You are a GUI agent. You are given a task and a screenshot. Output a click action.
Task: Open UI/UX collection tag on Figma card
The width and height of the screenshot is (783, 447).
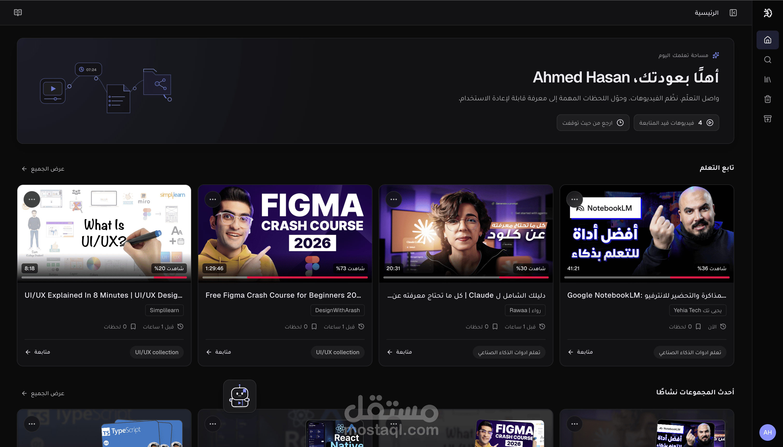click(337, 352)
